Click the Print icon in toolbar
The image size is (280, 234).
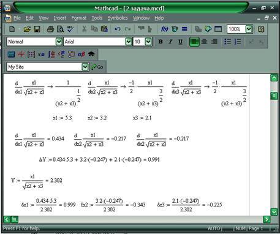(50, 29)
